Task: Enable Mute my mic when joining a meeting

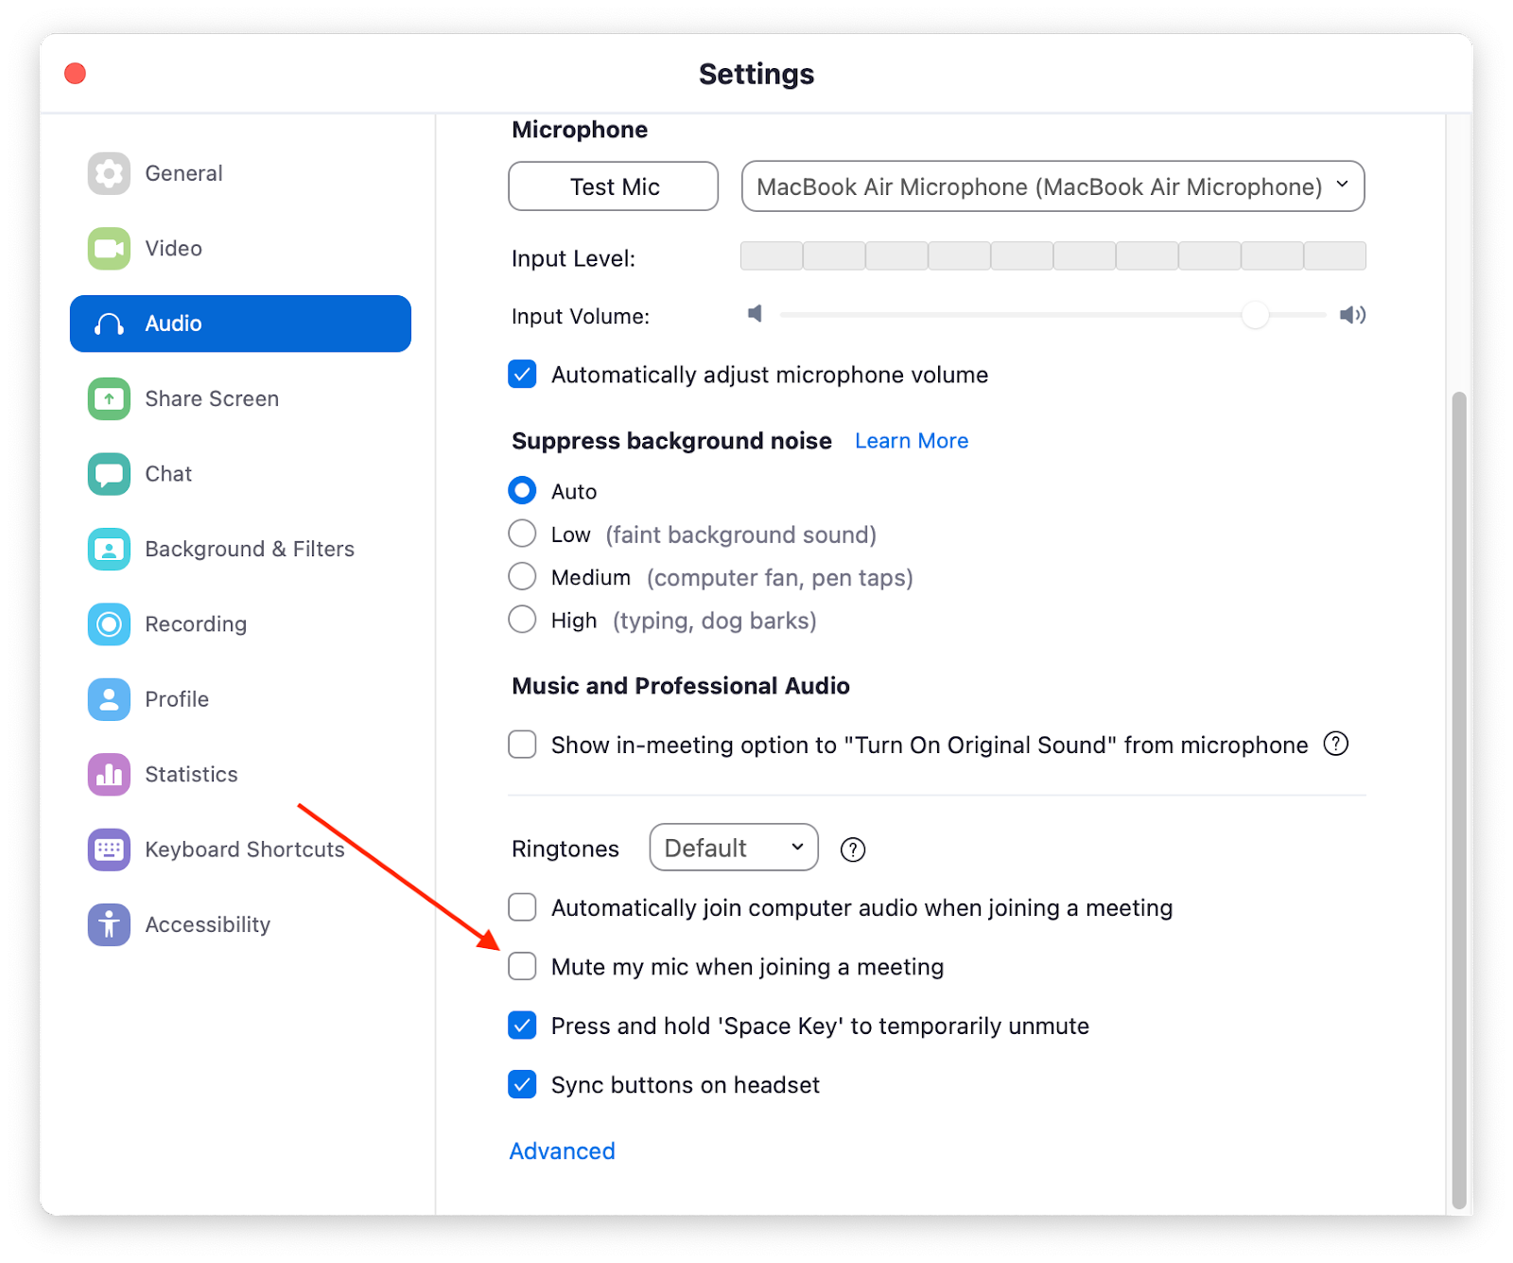Action: 522,966
